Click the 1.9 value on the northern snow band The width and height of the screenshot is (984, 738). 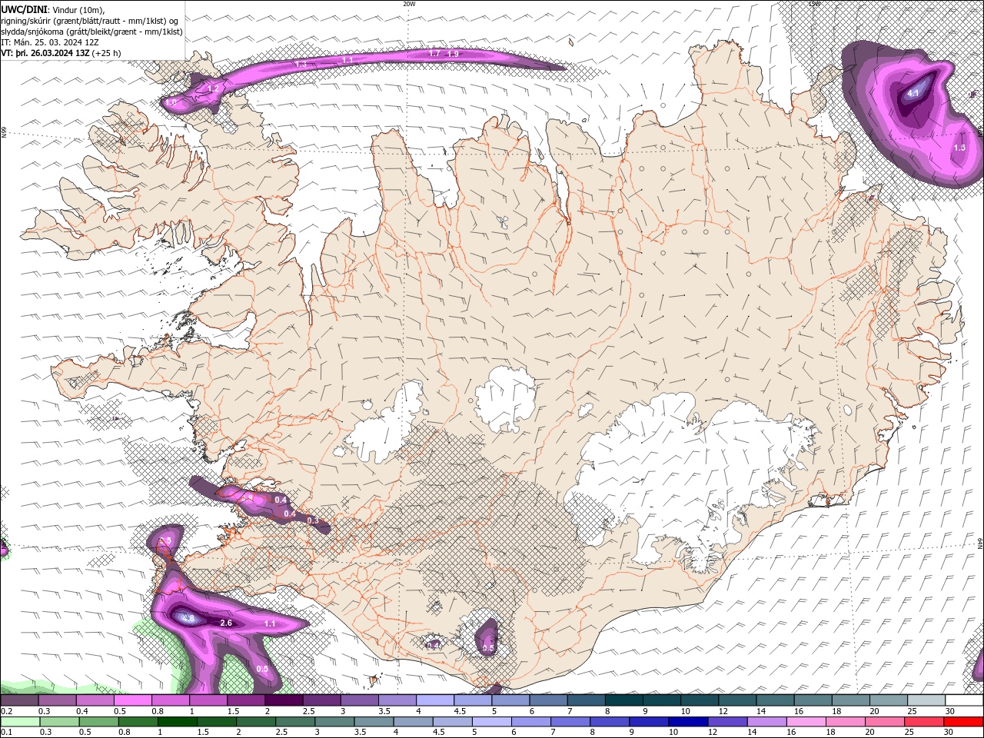point(453,54)
